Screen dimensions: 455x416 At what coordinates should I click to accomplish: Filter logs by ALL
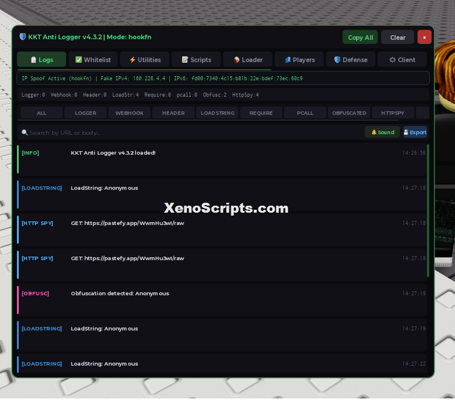tap(42, 113)
